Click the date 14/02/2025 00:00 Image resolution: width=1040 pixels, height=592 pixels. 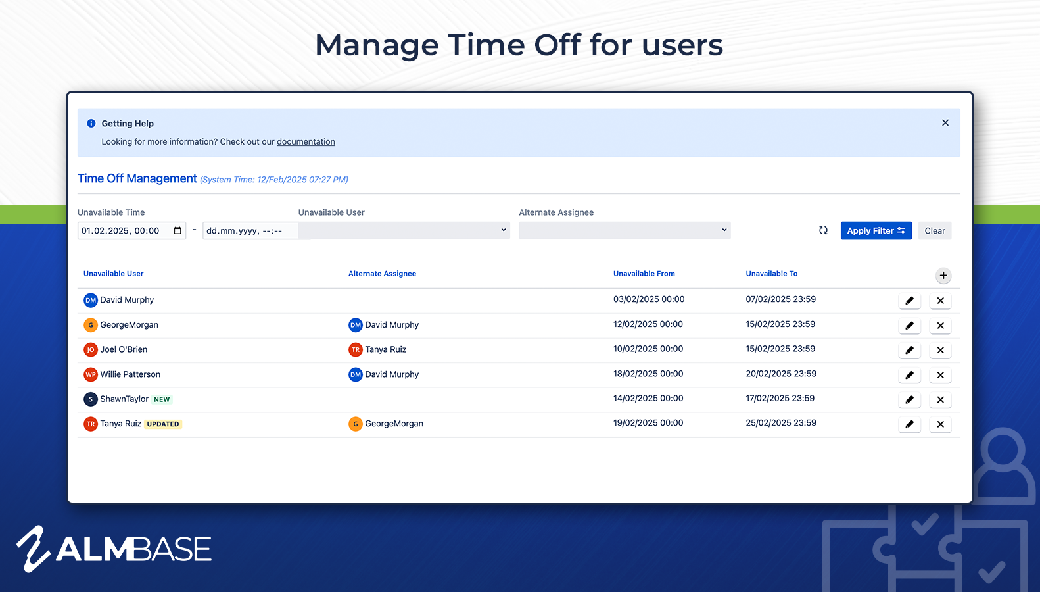tap(648, 398)
